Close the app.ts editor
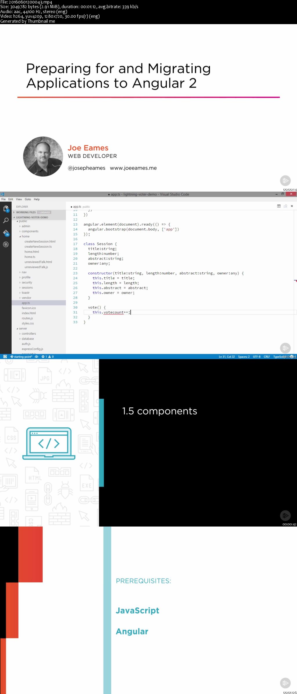Screen dimensions: 297x694 point(292,206)
